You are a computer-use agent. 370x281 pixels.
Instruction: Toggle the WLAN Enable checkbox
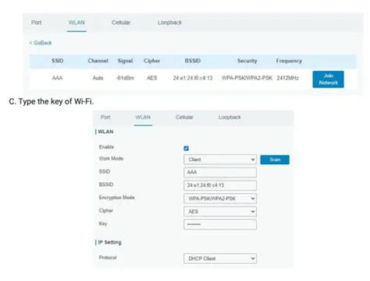tap(186, 148)
